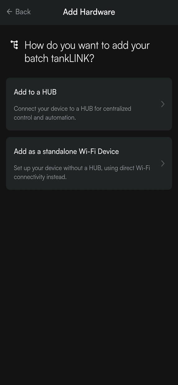Tap the centralized control and automation description
The image size is (178, 385).
pos(72,113)
